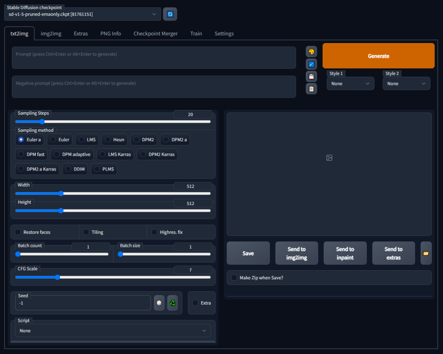The image size is (443, 354).
Task: Click the green recycle reuse seed icon
Action: click(173, 303)
